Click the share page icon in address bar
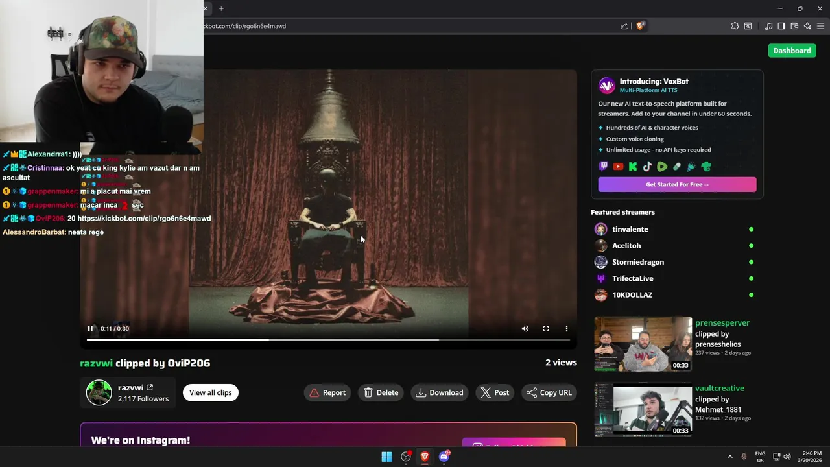Image resolution: width=830 pixels, height=467 pixels. [x=624, y=26]
